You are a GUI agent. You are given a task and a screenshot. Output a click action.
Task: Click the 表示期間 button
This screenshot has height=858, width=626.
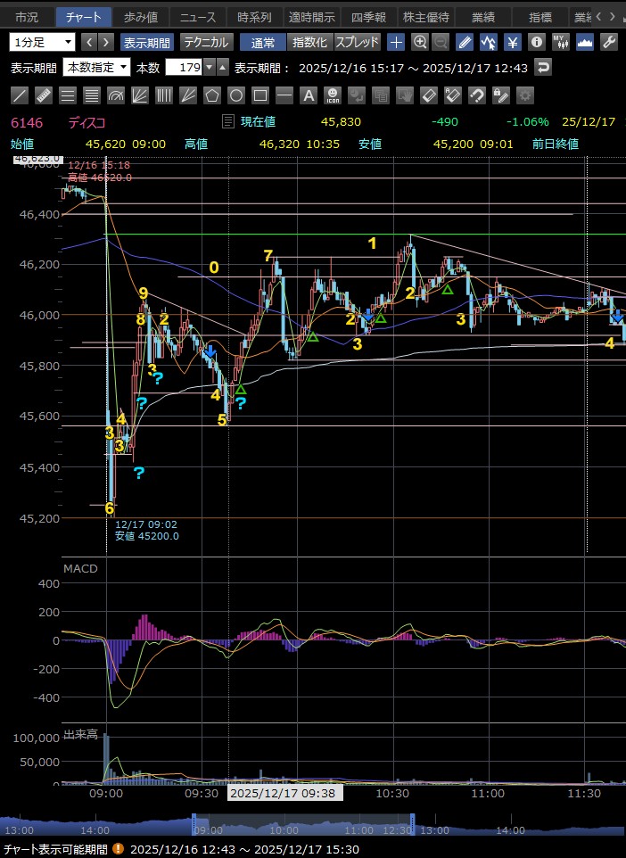coord(147,42)
